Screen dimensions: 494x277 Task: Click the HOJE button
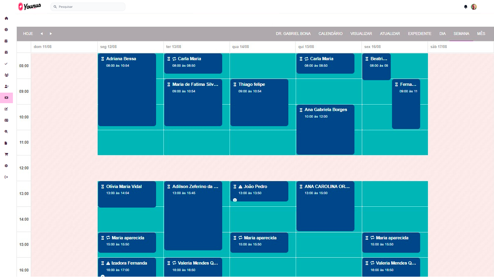pyautogui.click(x=28, y=34)
